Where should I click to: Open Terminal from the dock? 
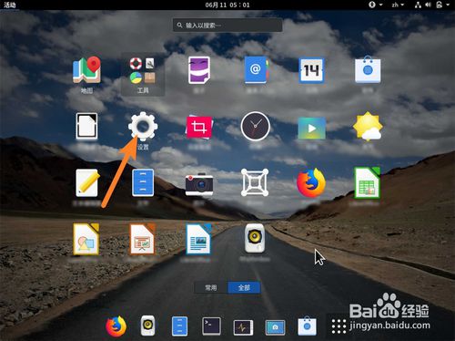tap(211, 326)
